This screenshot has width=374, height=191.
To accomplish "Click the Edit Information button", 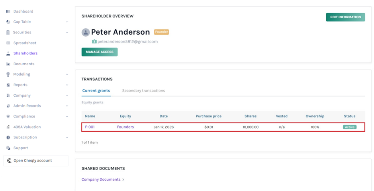I will [345, 17].
